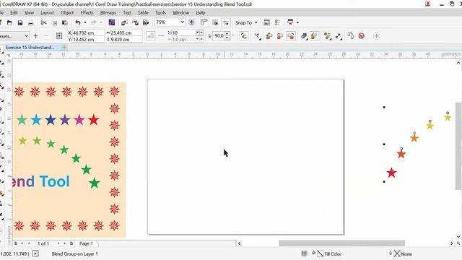Click the Import icon
The image size is (462, 260).
pos(124,22)
